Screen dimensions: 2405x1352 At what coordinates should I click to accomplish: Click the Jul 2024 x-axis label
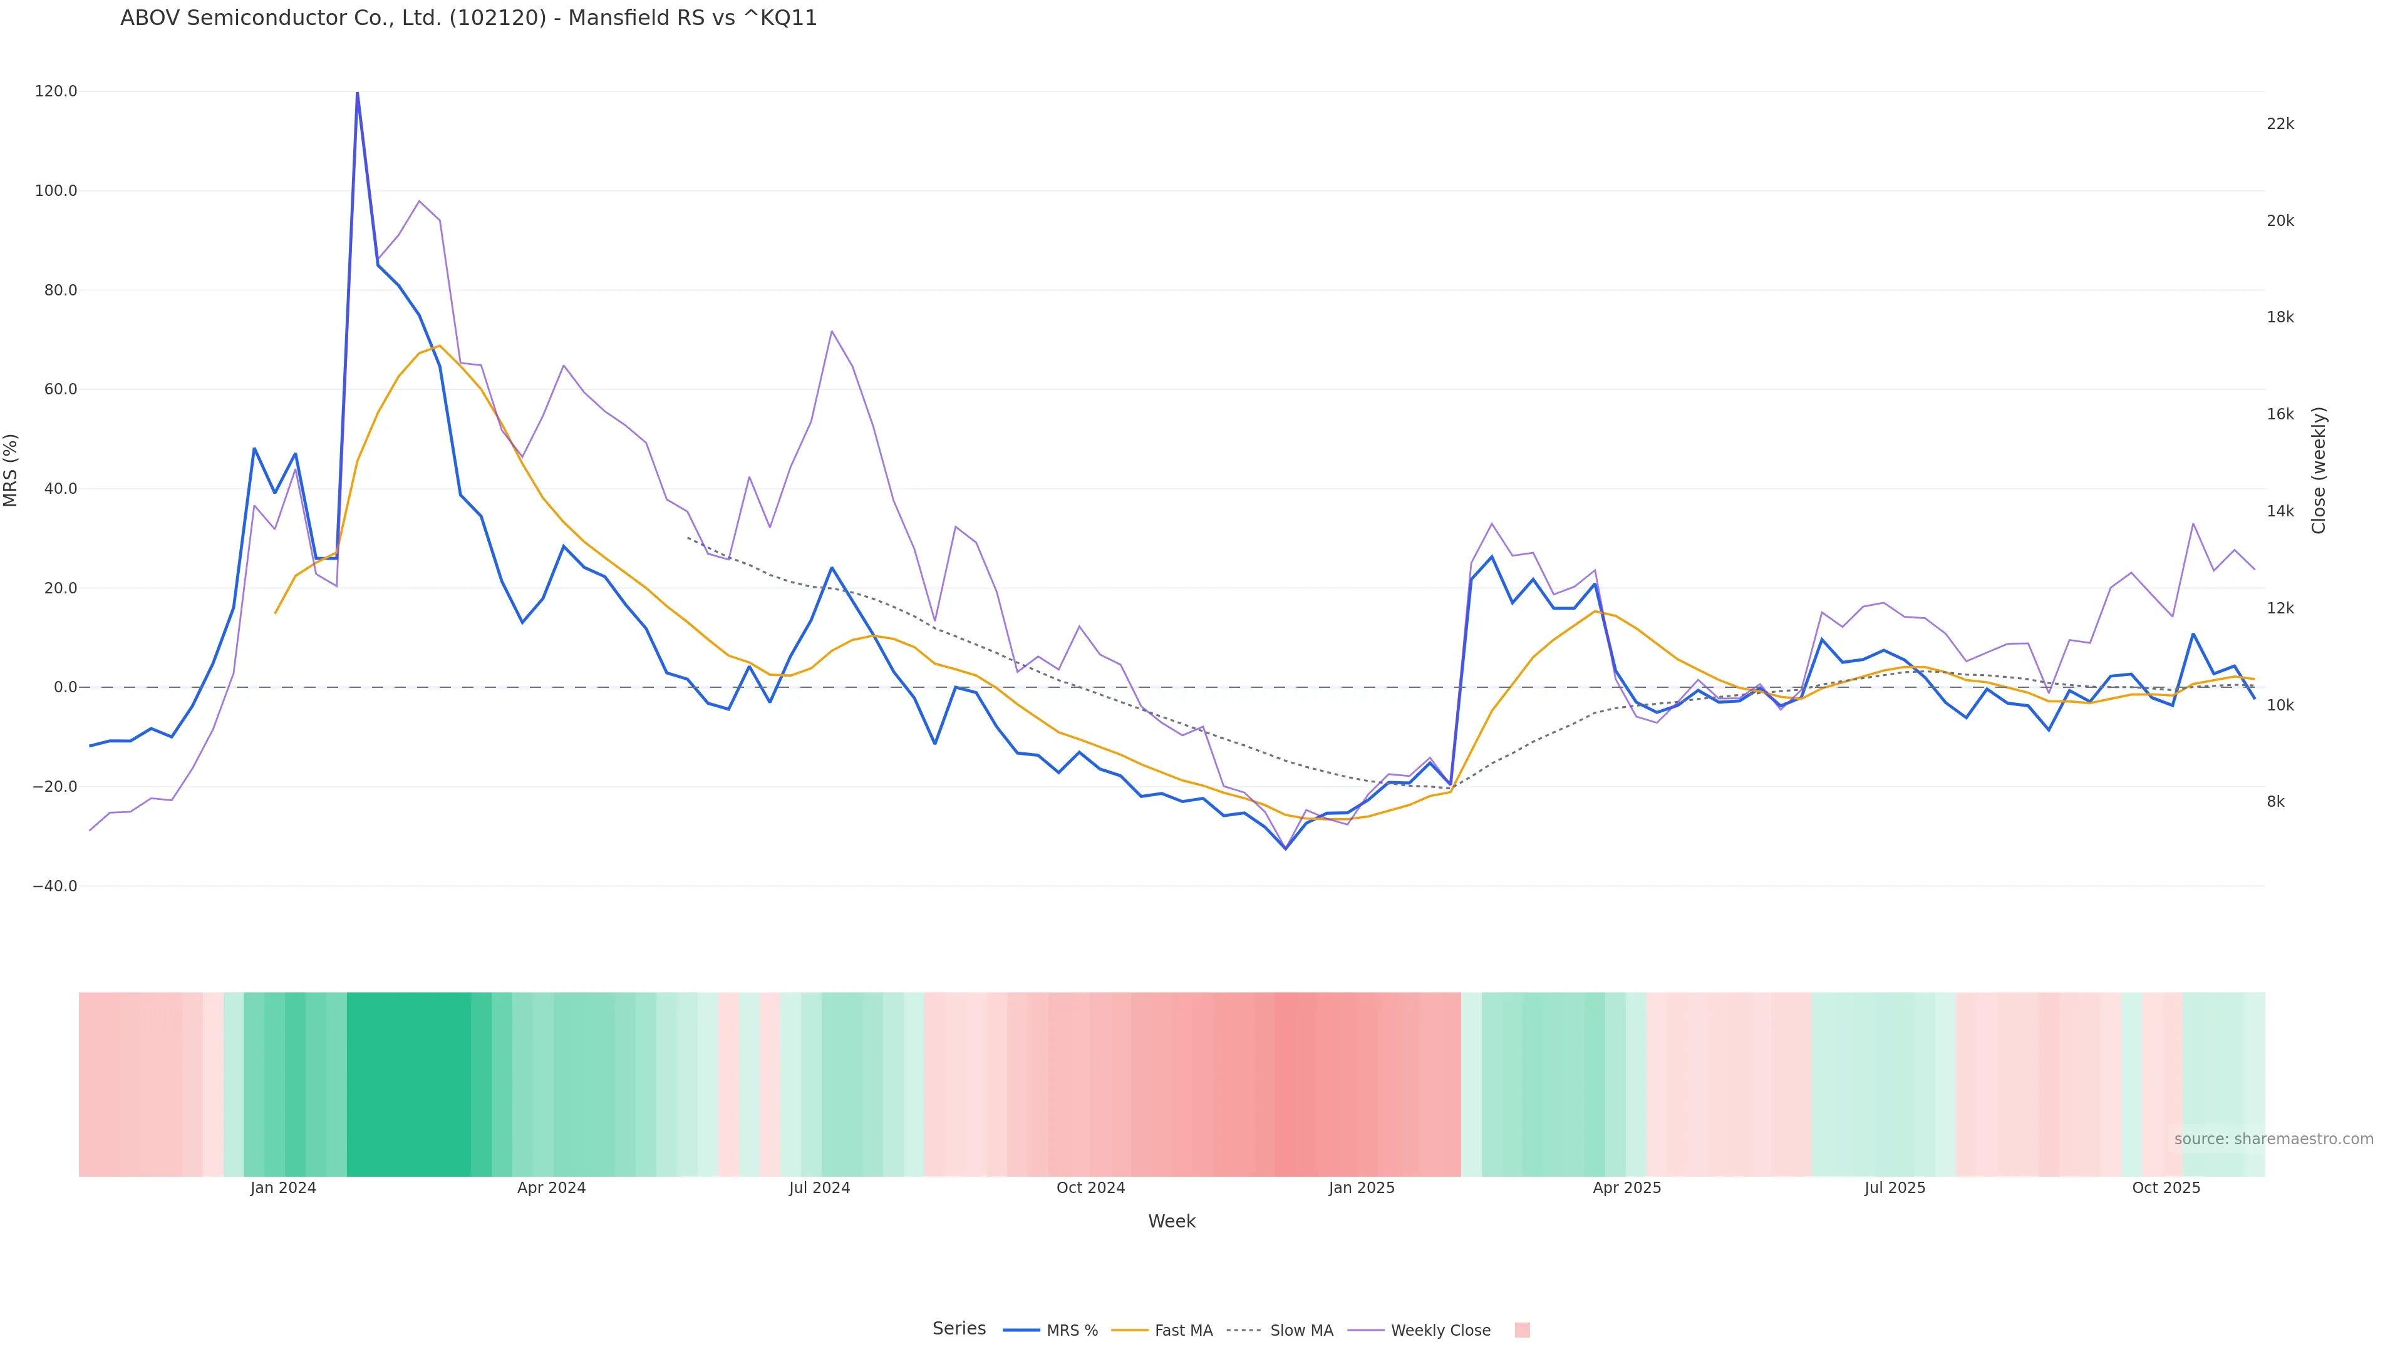[x=819, y=1188]
